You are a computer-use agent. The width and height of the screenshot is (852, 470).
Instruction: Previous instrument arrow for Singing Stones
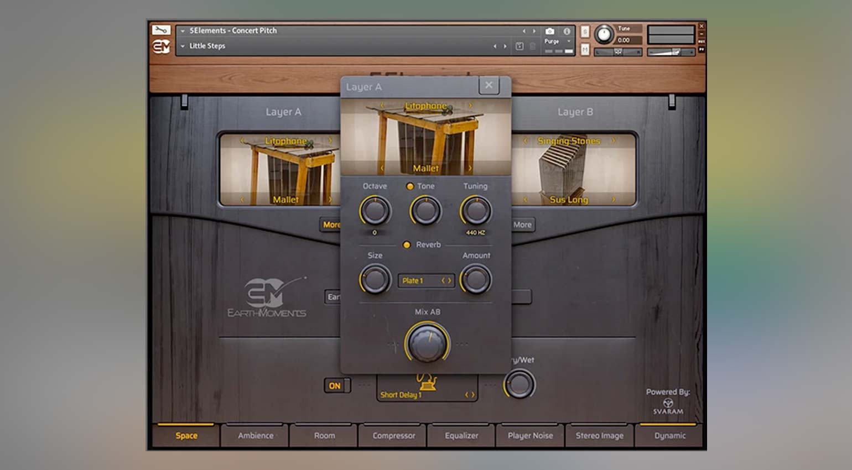tap(525, 141)
